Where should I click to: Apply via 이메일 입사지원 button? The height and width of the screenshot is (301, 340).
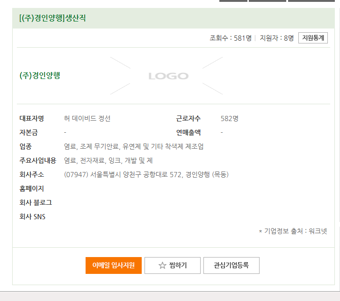point(113,265)
